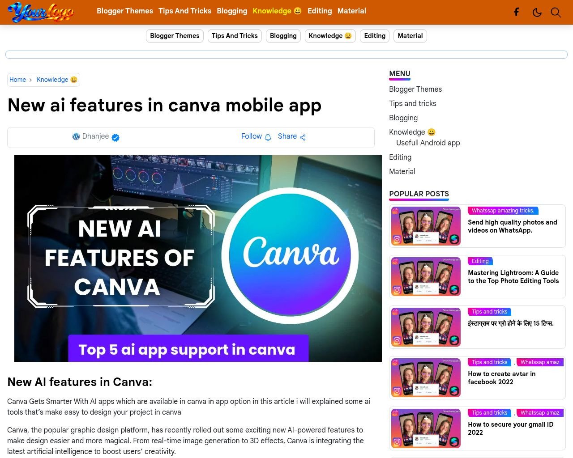Open Material in sidebar menu
Viewport: 573px width, 458px height.
click(402, 171)
